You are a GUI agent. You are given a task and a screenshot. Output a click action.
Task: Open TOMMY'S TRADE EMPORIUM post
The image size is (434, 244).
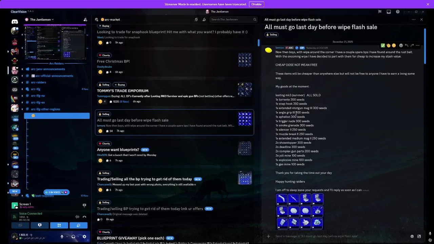(123, 91)
